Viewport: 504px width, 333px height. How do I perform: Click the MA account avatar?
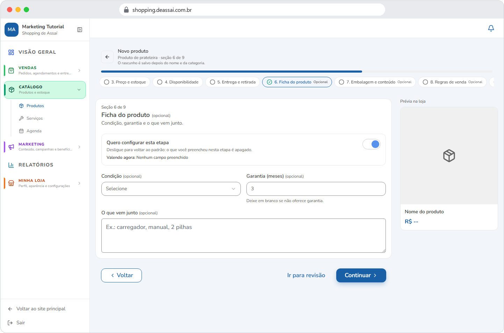pyautogui.click(x=12, y=30)
